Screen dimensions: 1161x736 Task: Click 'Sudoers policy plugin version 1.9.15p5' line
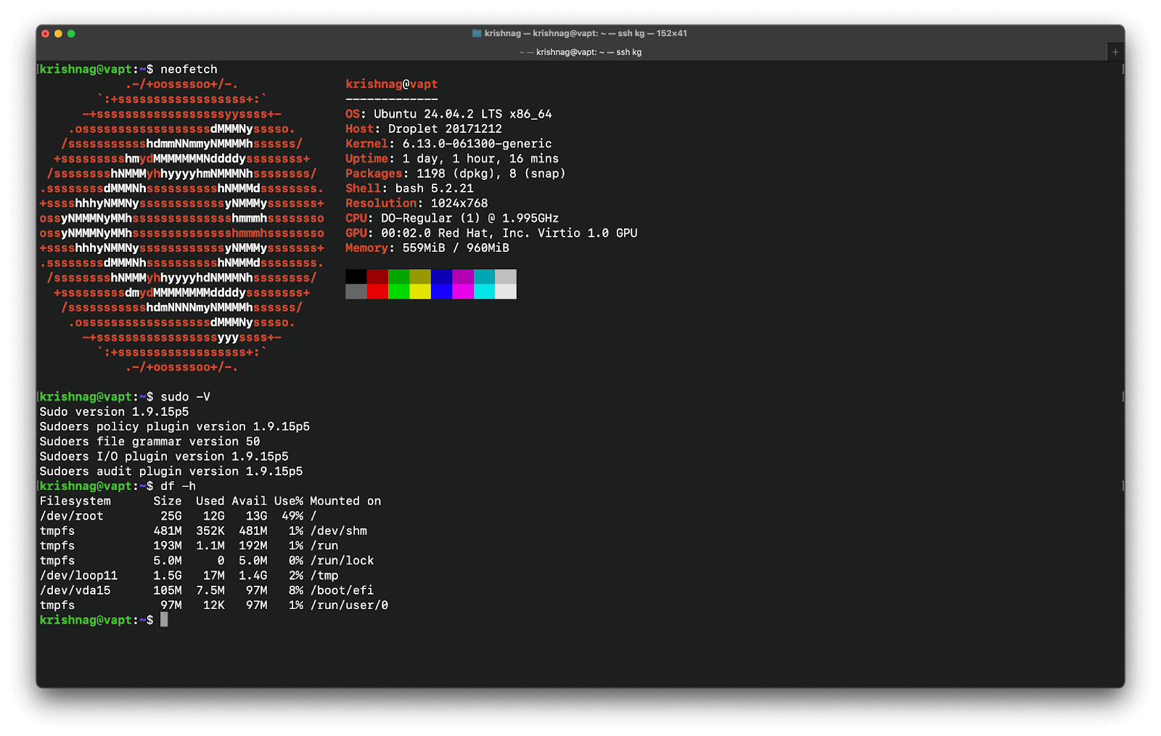click(x=175, y=427)
